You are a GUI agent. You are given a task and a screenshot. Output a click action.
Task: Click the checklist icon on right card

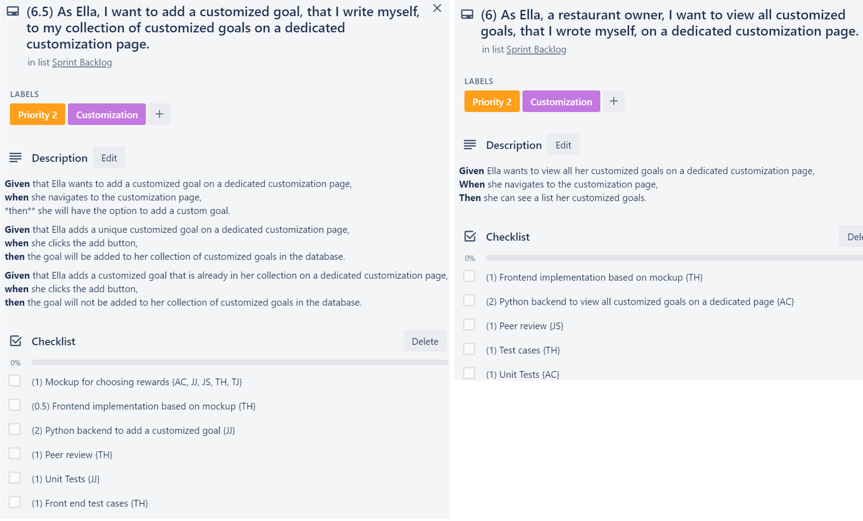pyautogui.click(x=470, y=236)
